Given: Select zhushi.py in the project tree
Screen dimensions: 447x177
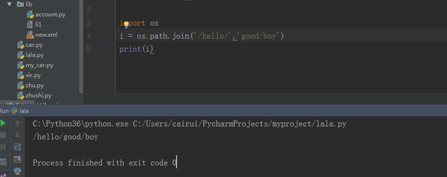Looking at the screenshot, I should click(39, 96).
